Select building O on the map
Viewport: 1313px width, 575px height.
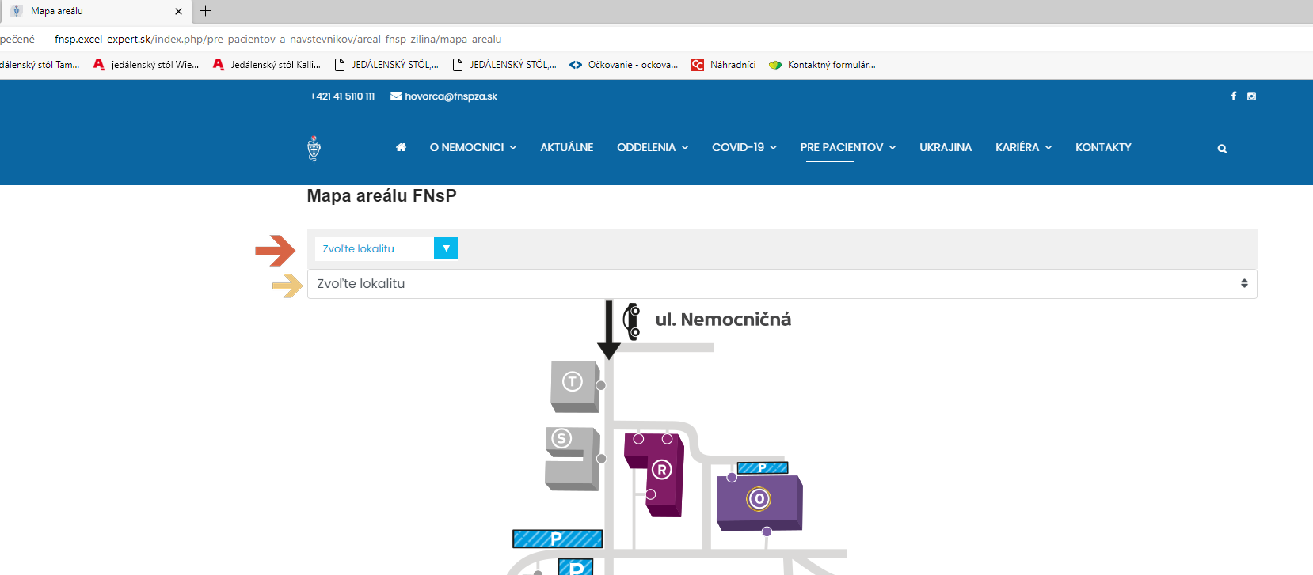click(759, 501)
